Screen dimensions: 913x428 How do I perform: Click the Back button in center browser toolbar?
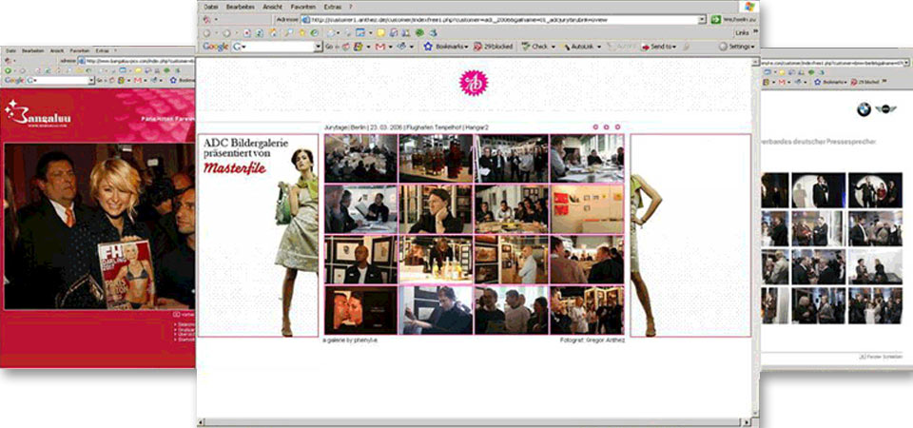(x=206, y=33)
